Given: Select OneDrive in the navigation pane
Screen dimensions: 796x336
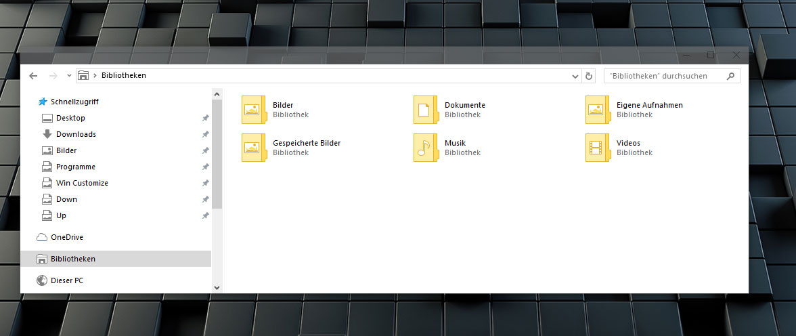Looking at the screenshot, I should (x=67, y=237).
